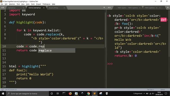Click 'Collegamenti' toolbar on taskbar
This screenshot has width=170, height=96.
point(138,94)
